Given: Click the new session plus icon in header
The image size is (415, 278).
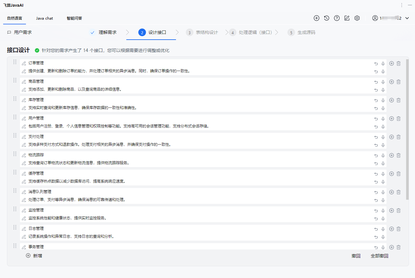Looking at the screenshot, I should 317,18.
